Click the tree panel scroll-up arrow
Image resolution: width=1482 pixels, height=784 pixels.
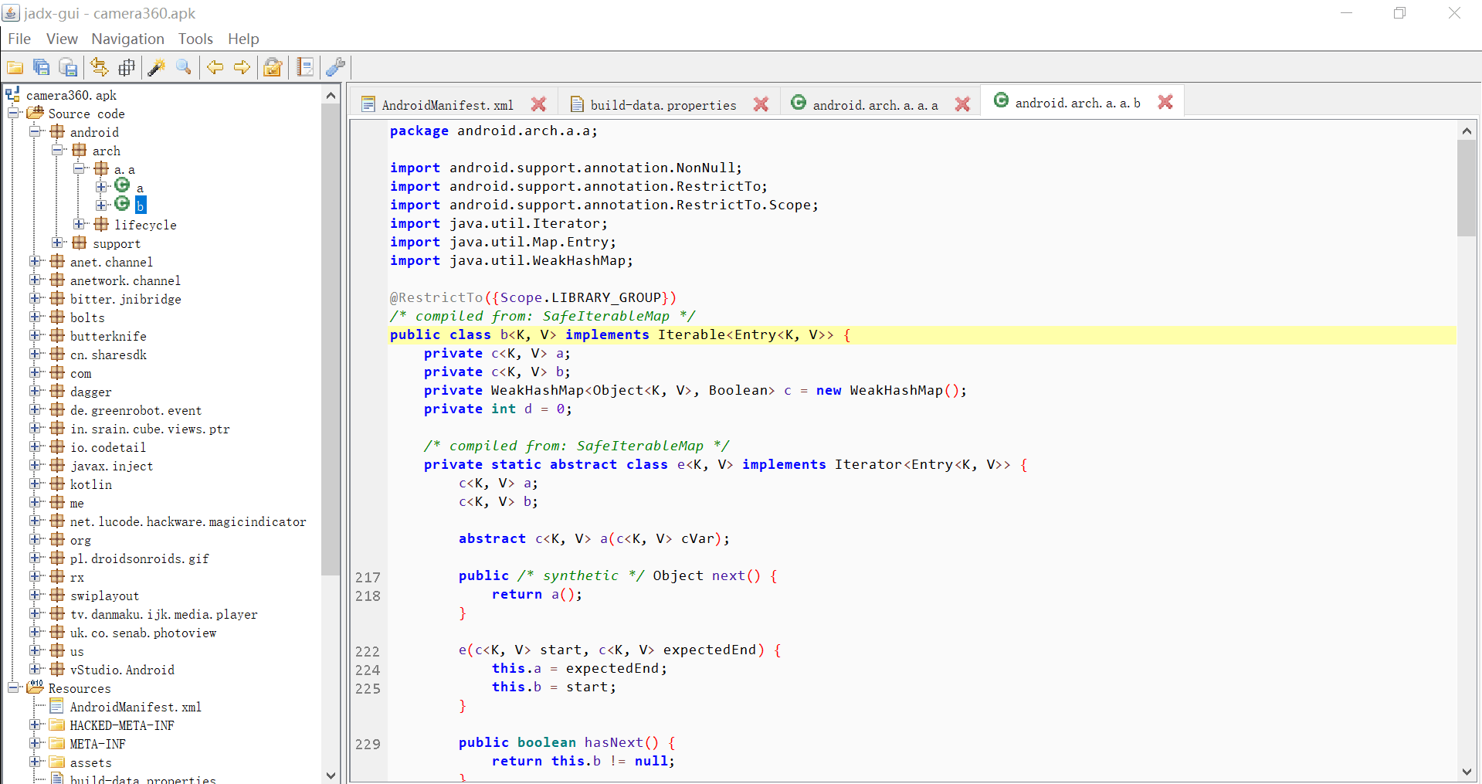331,95
